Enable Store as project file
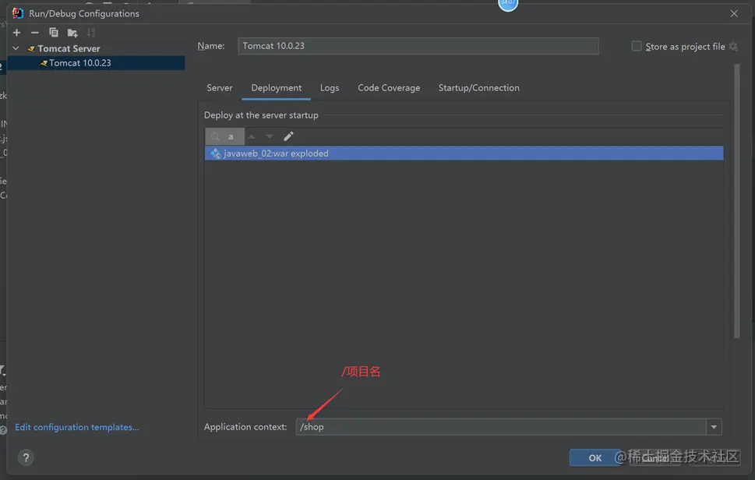The width and height of the screenshot is (755, 480). [637, 46]
